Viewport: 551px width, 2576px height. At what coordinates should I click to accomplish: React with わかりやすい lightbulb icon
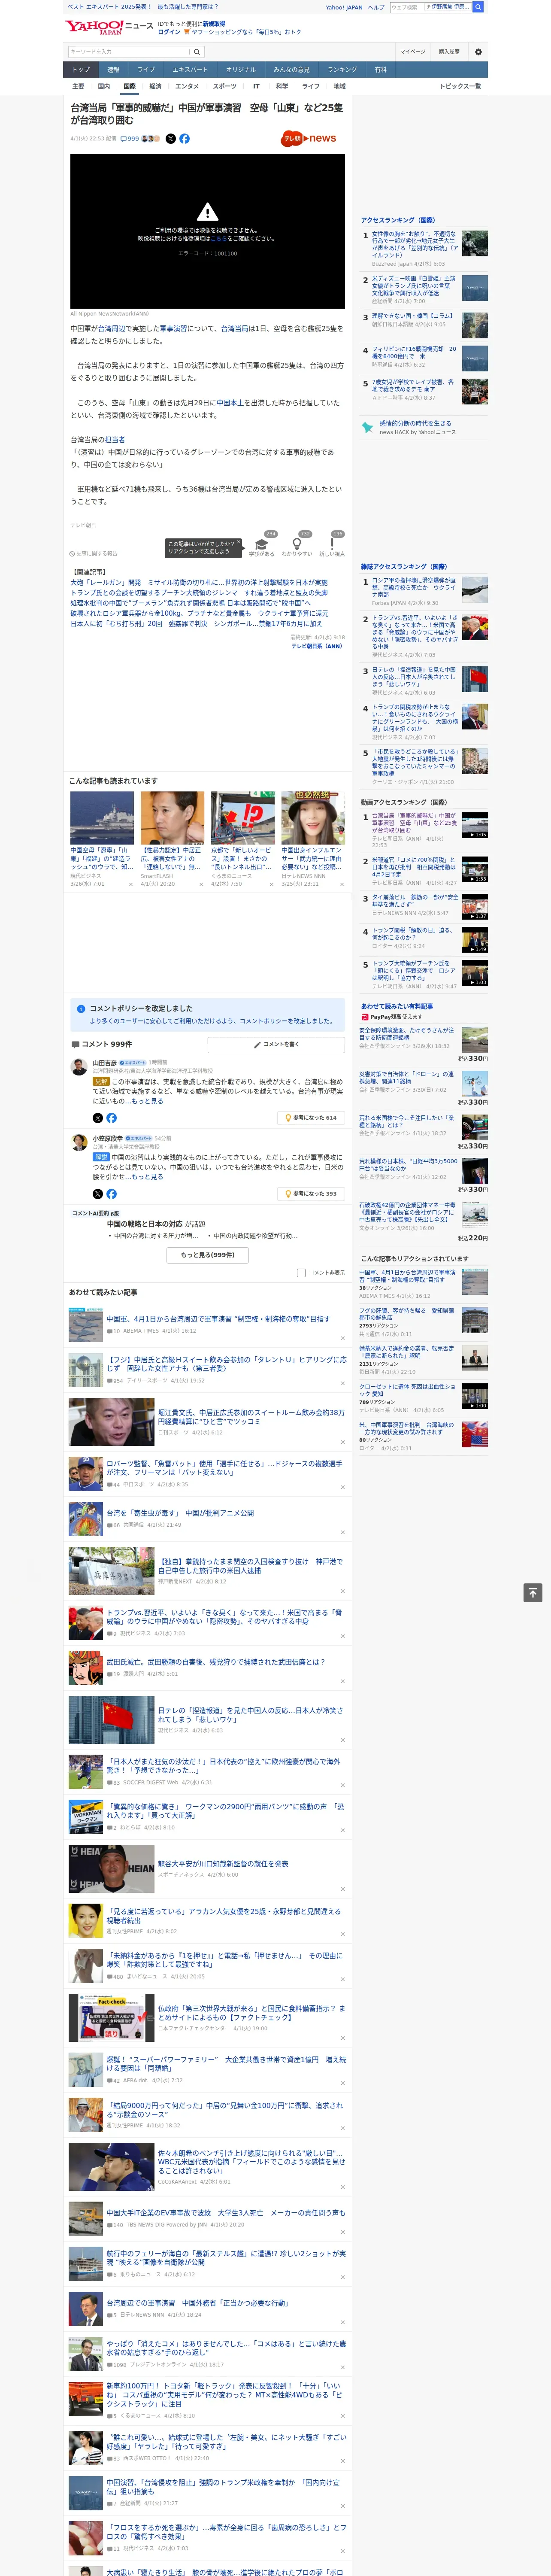click(x=296, y=545)
